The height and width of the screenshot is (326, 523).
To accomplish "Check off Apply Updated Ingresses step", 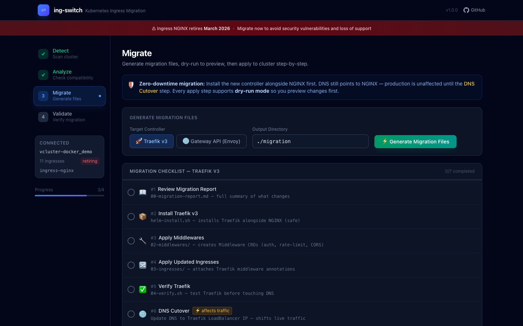I will tap(131, 265).
